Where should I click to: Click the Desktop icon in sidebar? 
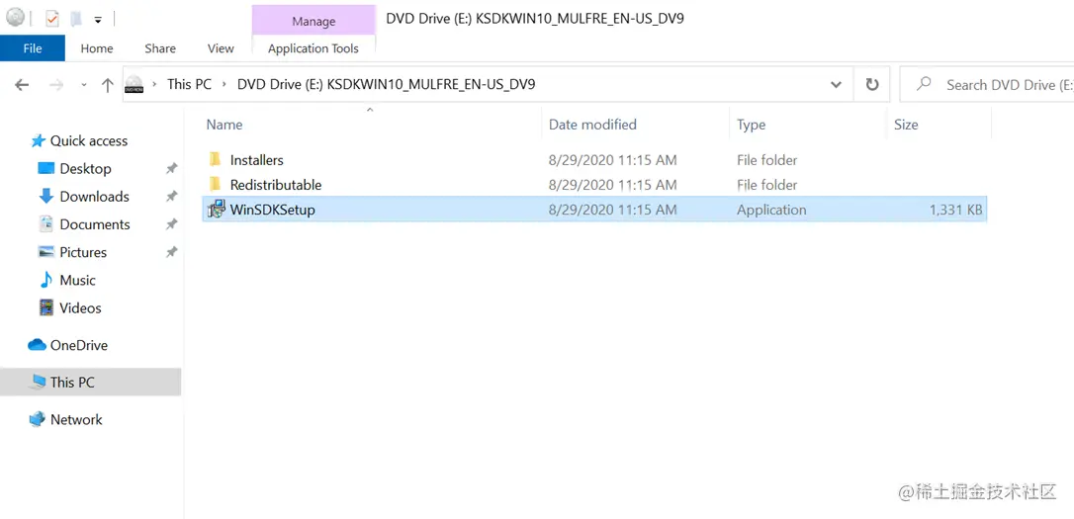[x=45, y=168]
